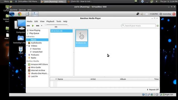178x100 pixels.
Task: Select the All Albums (0) thumbnail
Action: click(x=81, y=38)
